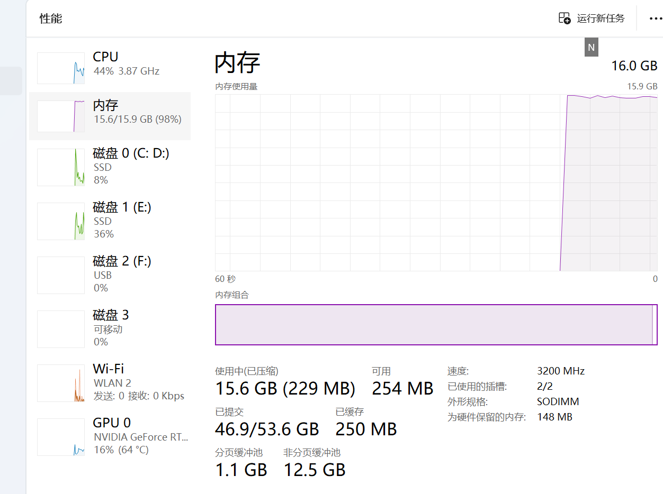Open the three-dot more options menu
The width and height of the screenshot is (663, 494).
656,19
